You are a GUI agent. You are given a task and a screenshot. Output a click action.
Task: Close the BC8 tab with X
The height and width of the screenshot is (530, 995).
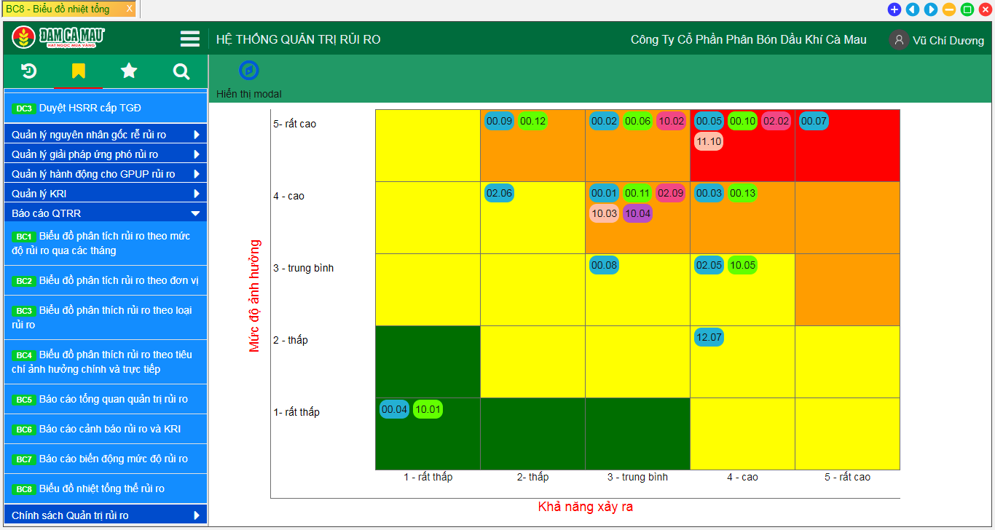click(130, 9)
